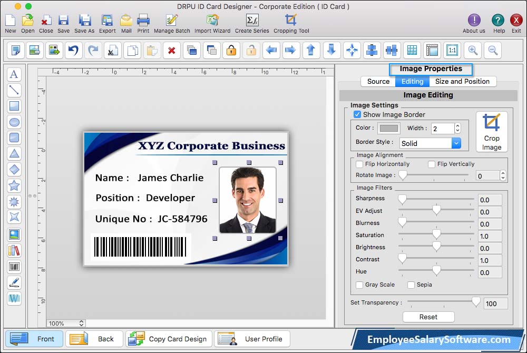Switch to the Source tab
Viewport: 527px width, 353px height.
coord(378,81)
